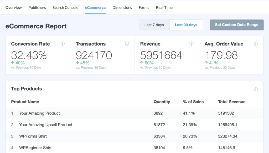Viewport: 269px width, 153px height.
Task: Click the 60% revenue increase
Action: pos(147,63)
